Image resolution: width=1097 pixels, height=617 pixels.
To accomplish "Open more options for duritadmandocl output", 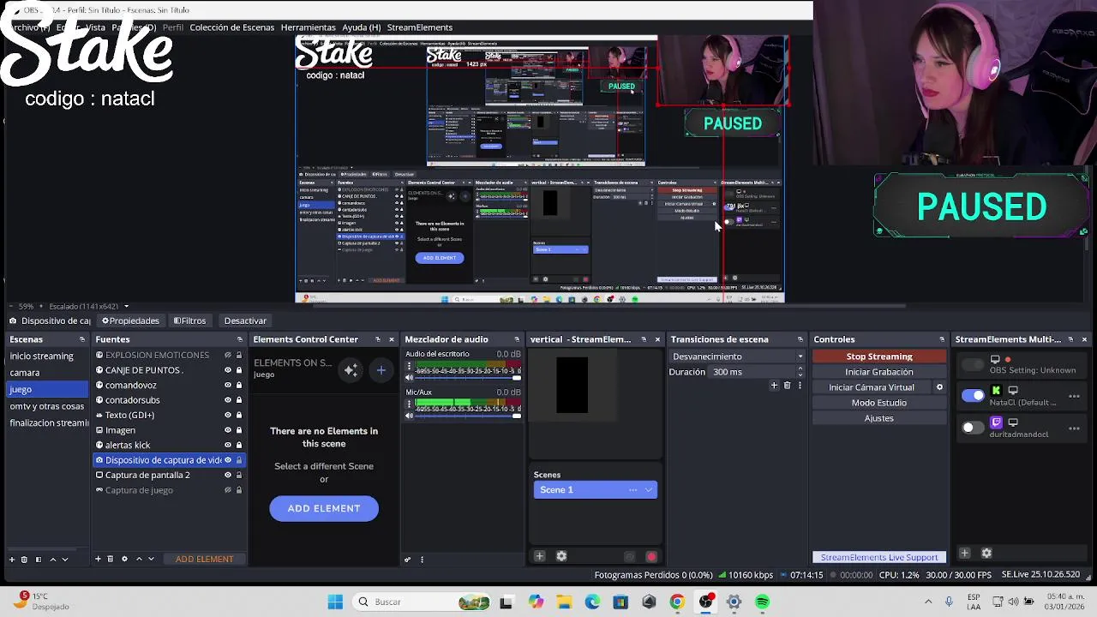I will 1074,428.
